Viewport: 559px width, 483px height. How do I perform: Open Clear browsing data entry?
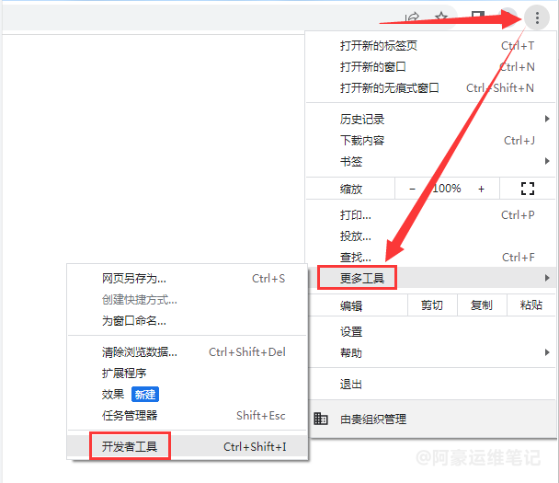pyautogui.click(x=188, y=352)
